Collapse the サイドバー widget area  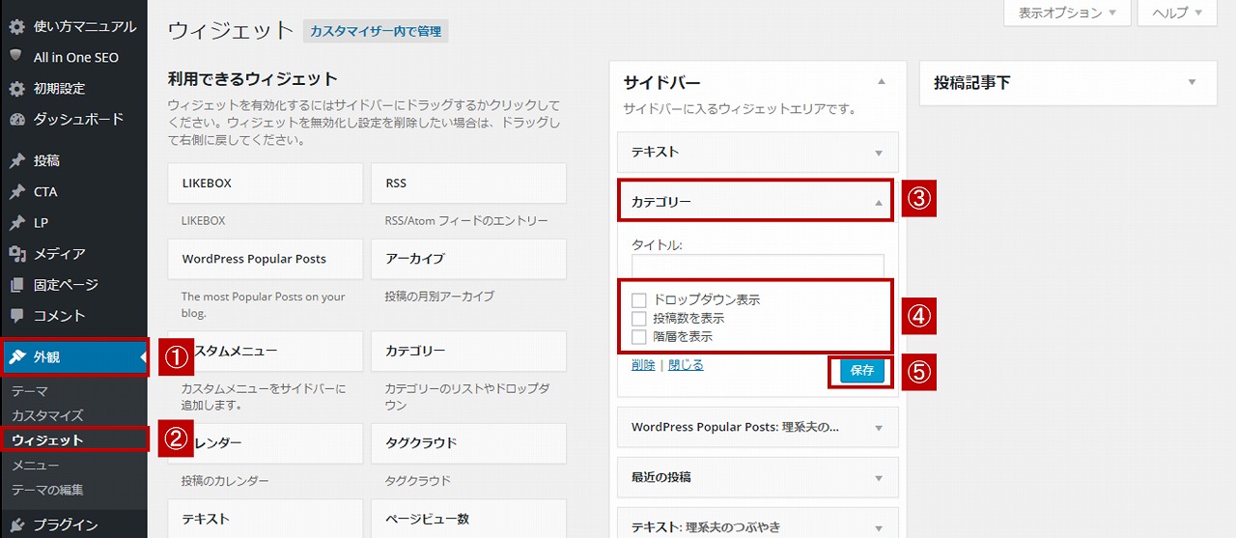pyautogui.click(x=881, y=83)
